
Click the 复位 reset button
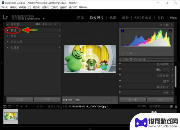click(x=160, y=100)
